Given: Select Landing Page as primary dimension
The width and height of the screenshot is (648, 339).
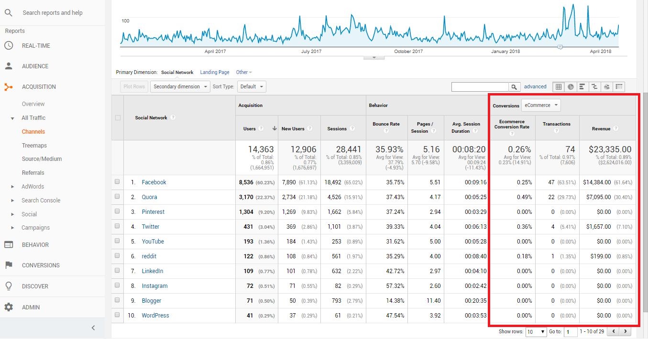Looking at the screenshot, I should tap(215, 73).
